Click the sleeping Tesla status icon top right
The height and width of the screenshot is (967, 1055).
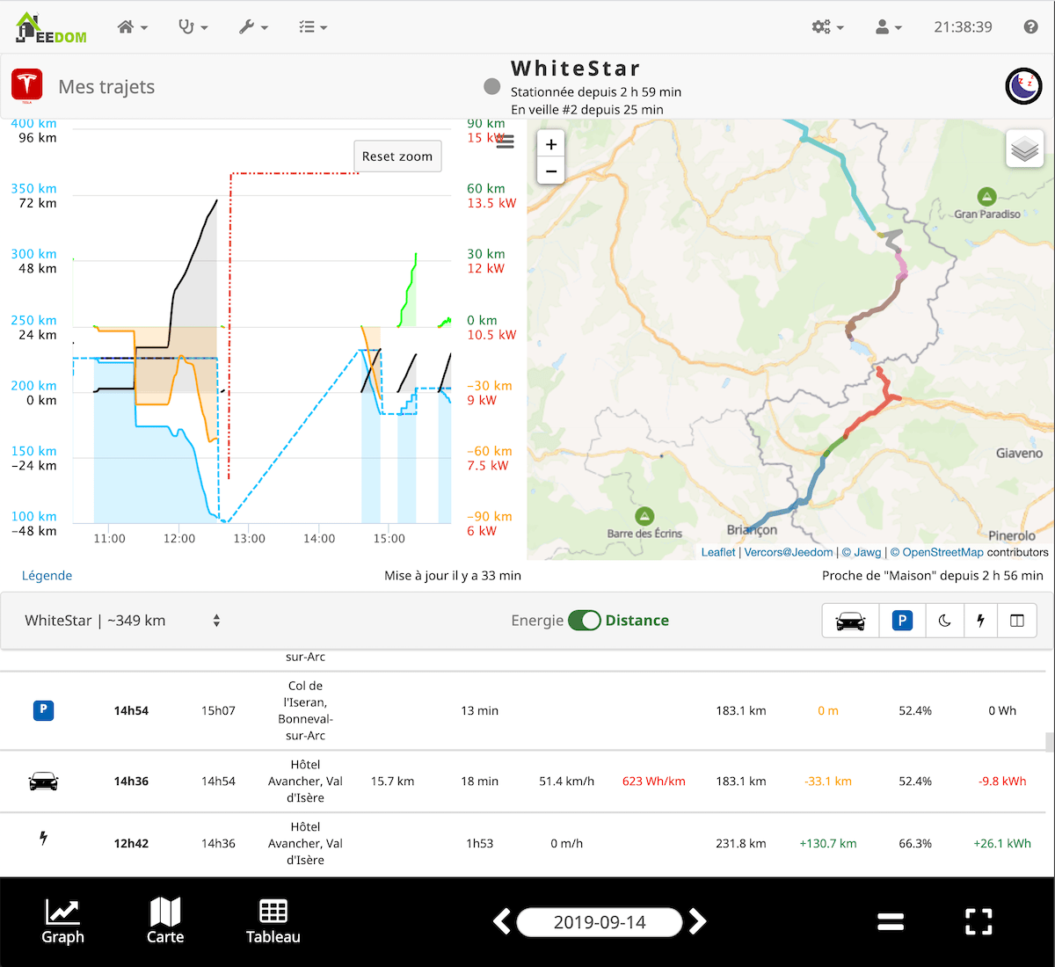(x=1023, y=86)
